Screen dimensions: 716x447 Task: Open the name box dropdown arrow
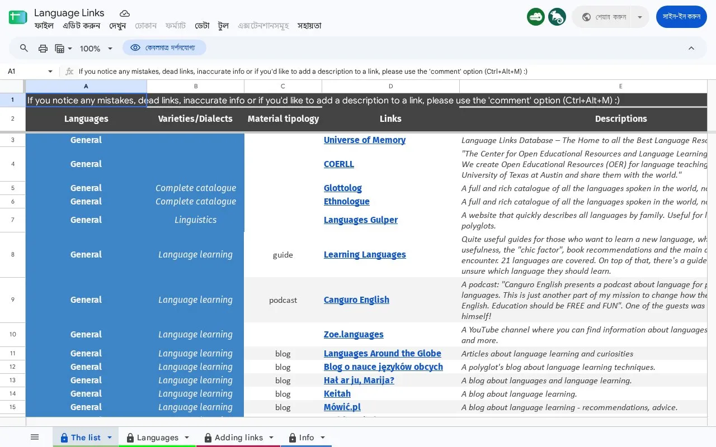(50, 72)
